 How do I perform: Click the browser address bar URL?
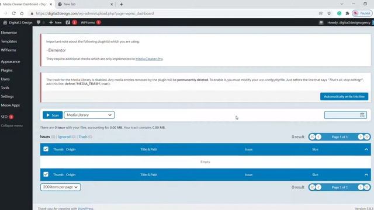[x=95, y=13]
